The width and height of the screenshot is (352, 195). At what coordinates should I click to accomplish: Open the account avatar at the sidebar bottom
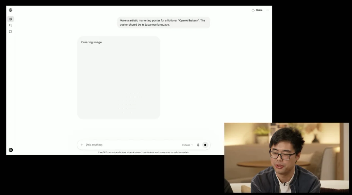(11, 150)
